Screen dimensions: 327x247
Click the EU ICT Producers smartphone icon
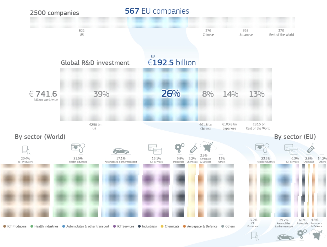click(x=254, y=236)
